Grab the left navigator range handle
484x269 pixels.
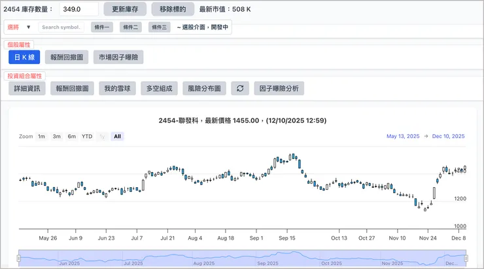[19, 258]
